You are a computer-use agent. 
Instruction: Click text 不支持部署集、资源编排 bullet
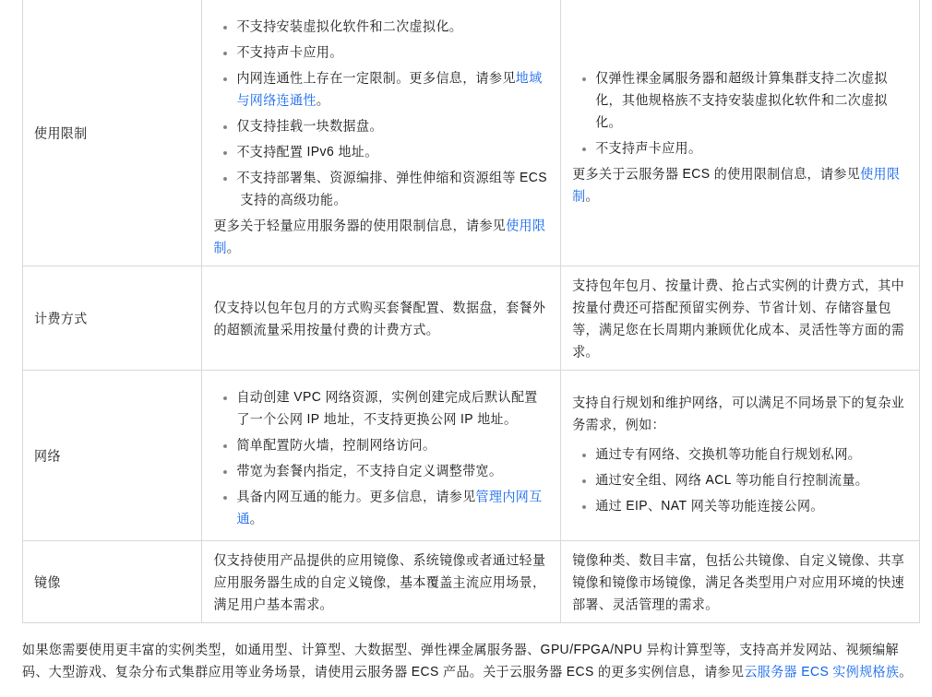pos(391,188)
